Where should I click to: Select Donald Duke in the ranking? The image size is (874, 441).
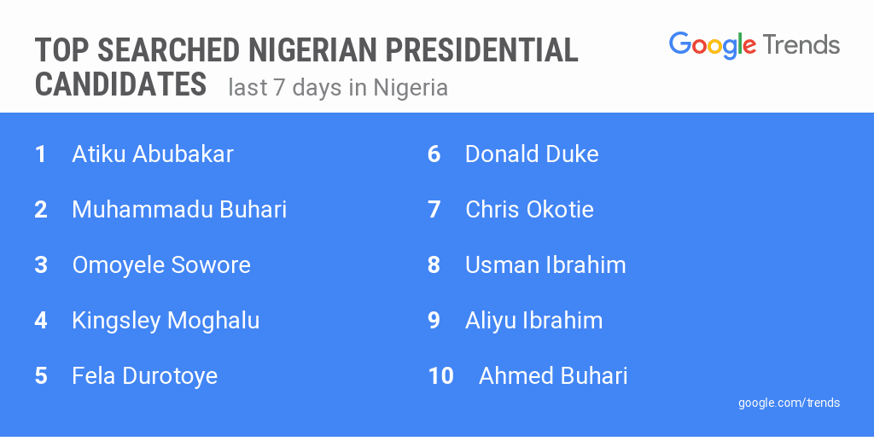coord(532,154)
